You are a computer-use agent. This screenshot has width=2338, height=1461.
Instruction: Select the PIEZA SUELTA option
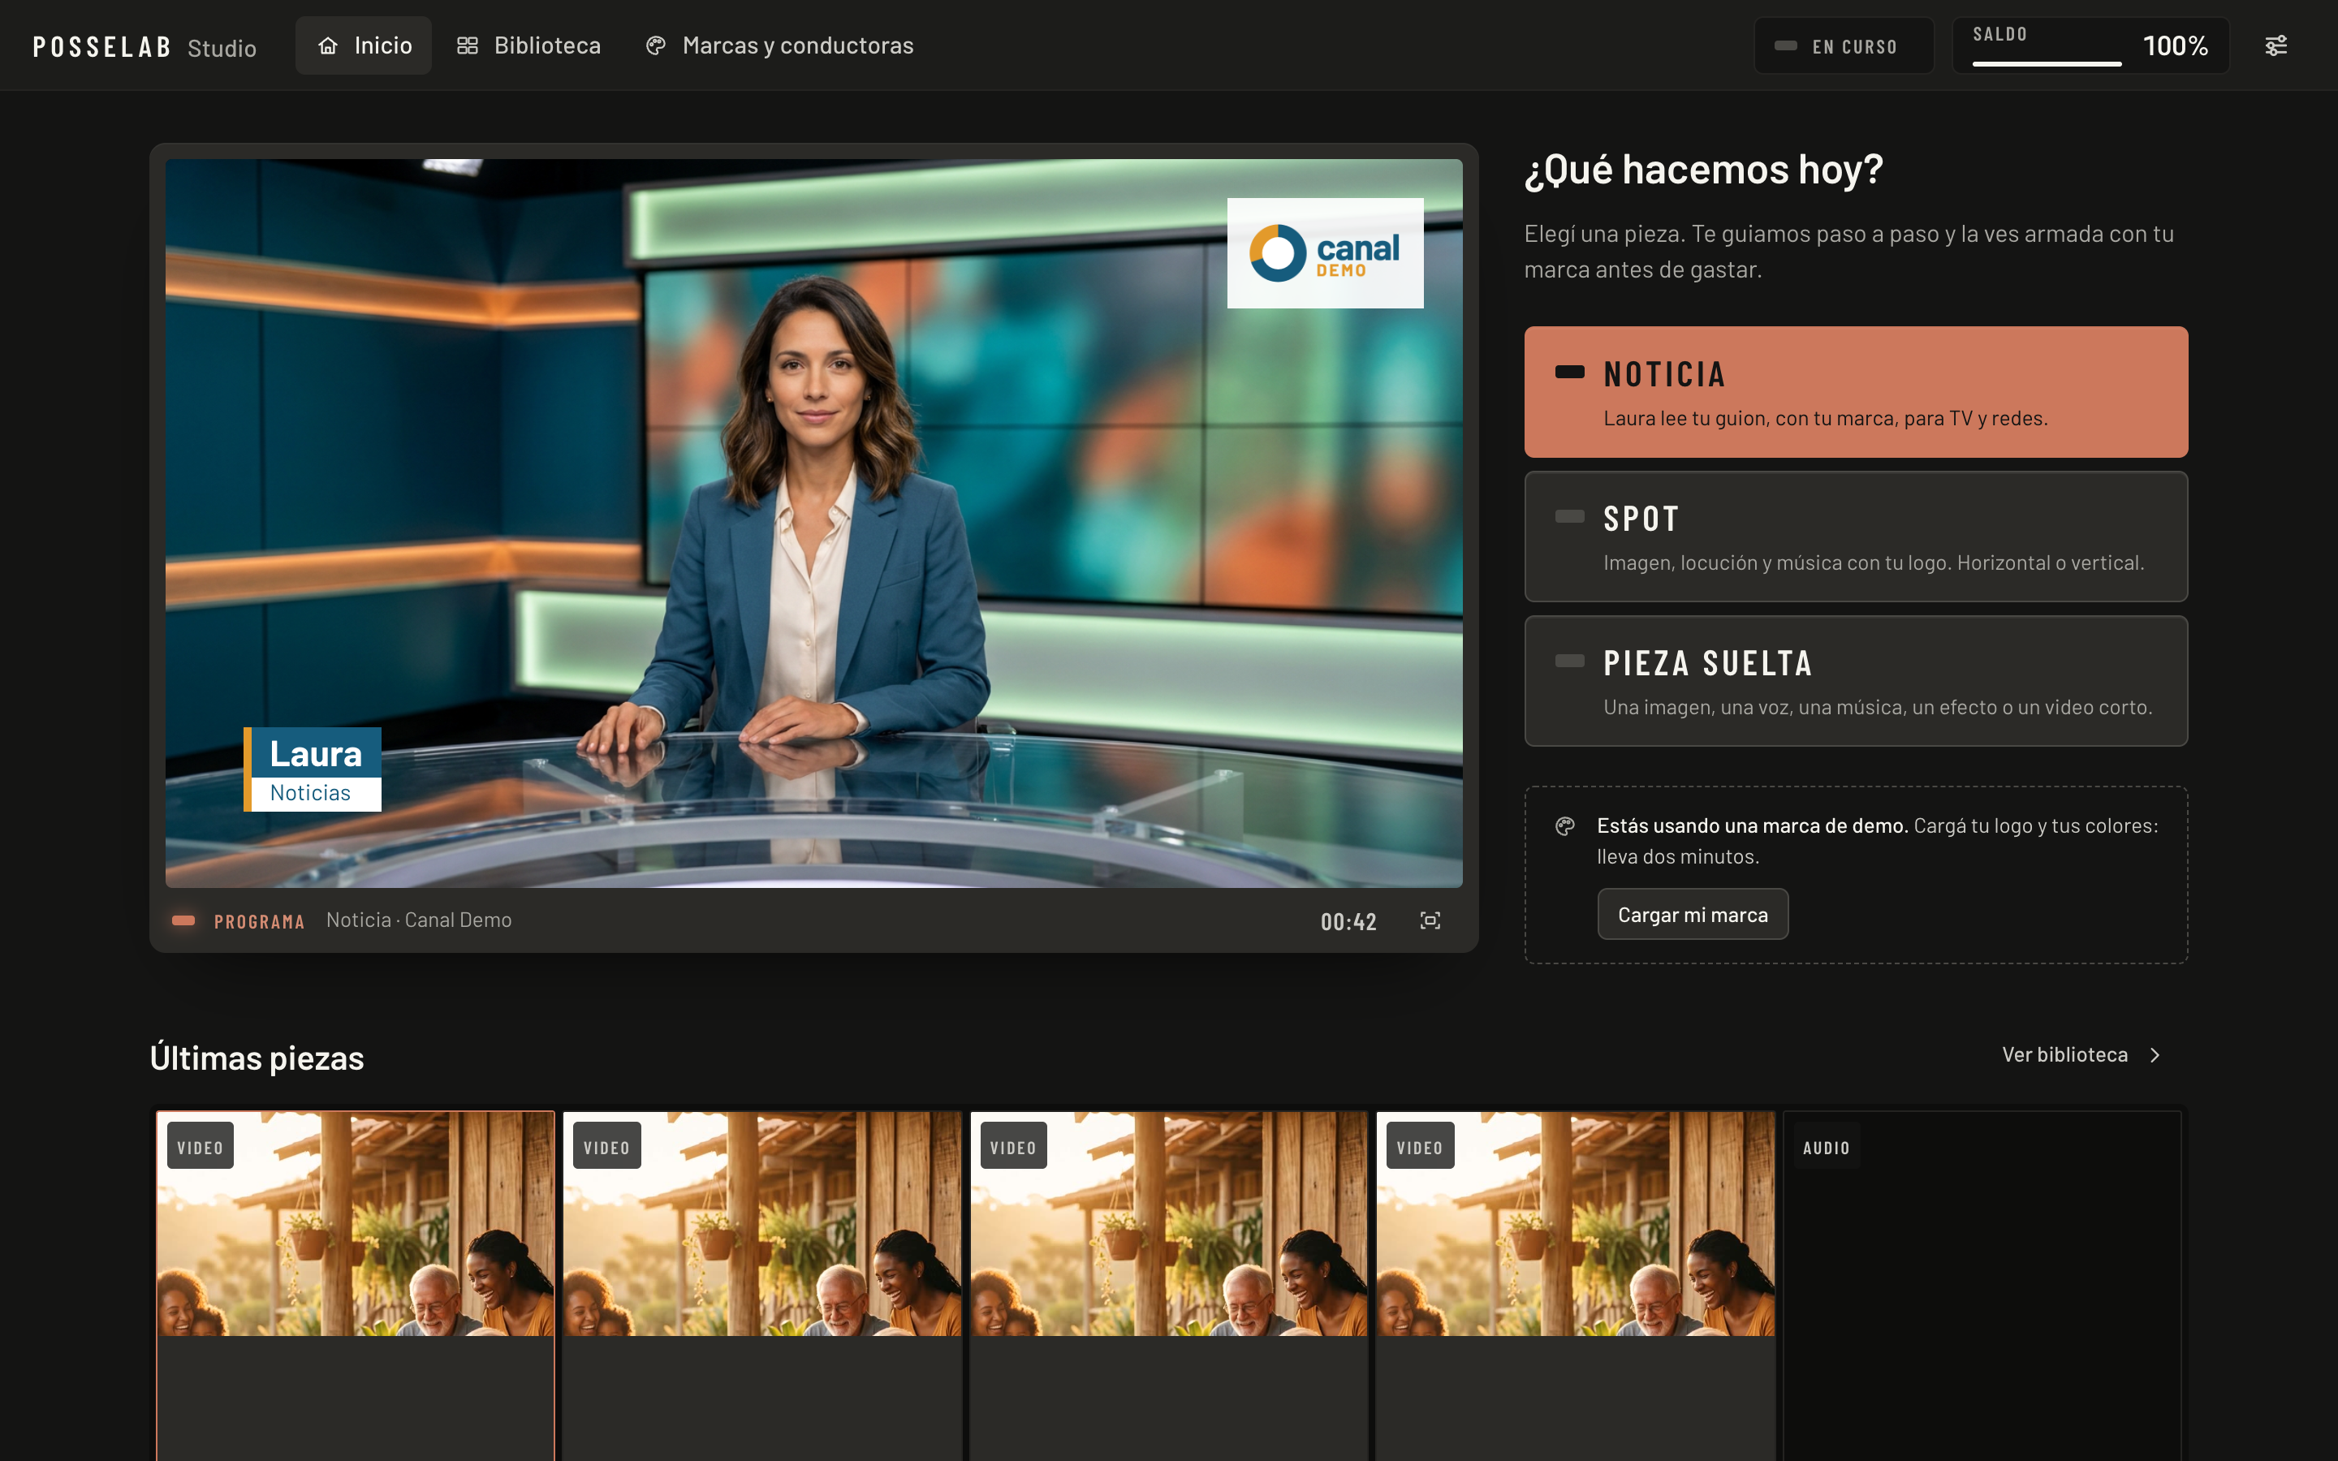click(1855, 681)
